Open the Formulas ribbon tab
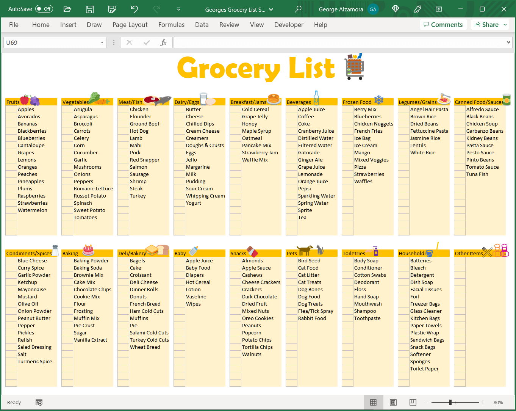Image resolution: width=516 pixels, height=411 pixels. point(171,25)
